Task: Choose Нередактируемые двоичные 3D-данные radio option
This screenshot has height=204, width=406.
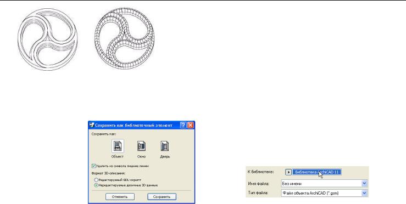Action: point(96,185)
